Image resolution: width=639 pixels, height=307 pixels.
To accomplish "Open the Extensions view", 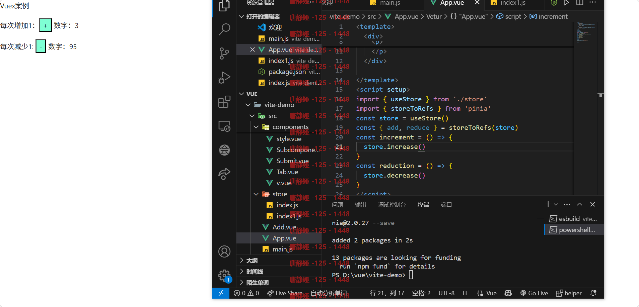I will pos(224,102).
